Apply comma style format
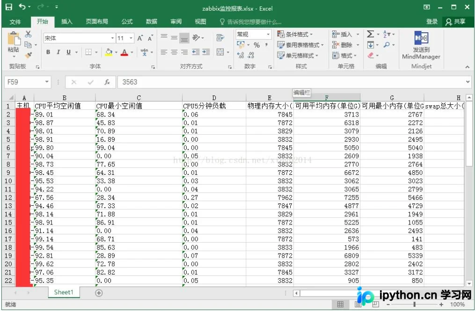 pos(266,45)
